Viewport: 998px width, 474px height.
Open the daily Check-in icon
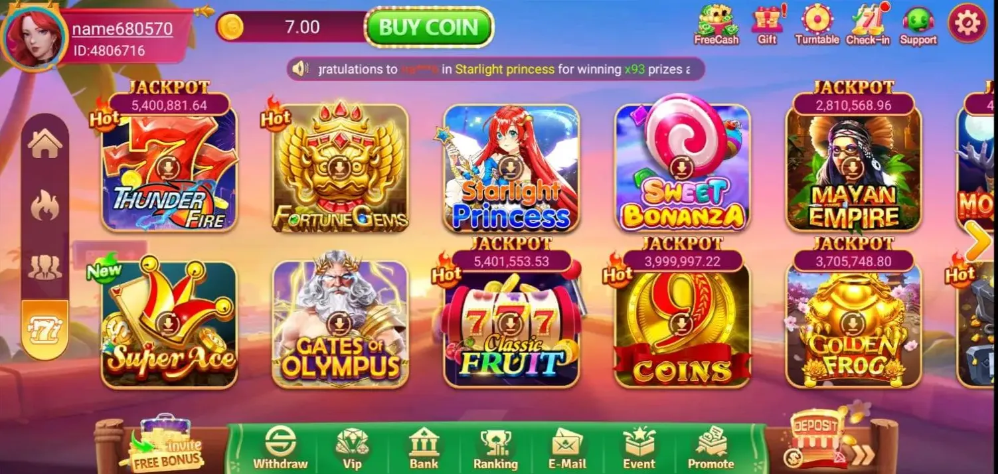click(x=868, y=25)
